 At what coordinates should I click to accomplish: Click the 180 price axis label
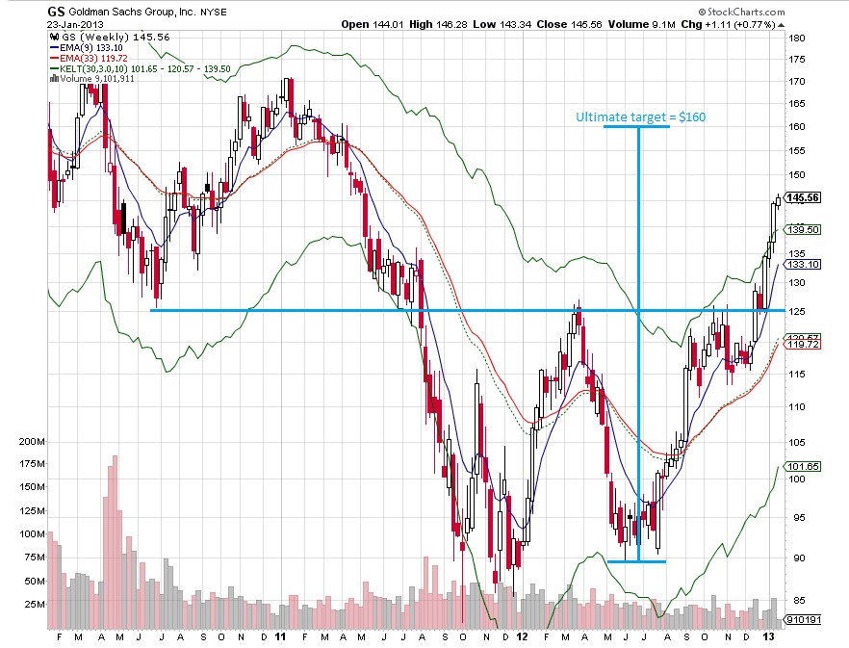click(796, 38)
